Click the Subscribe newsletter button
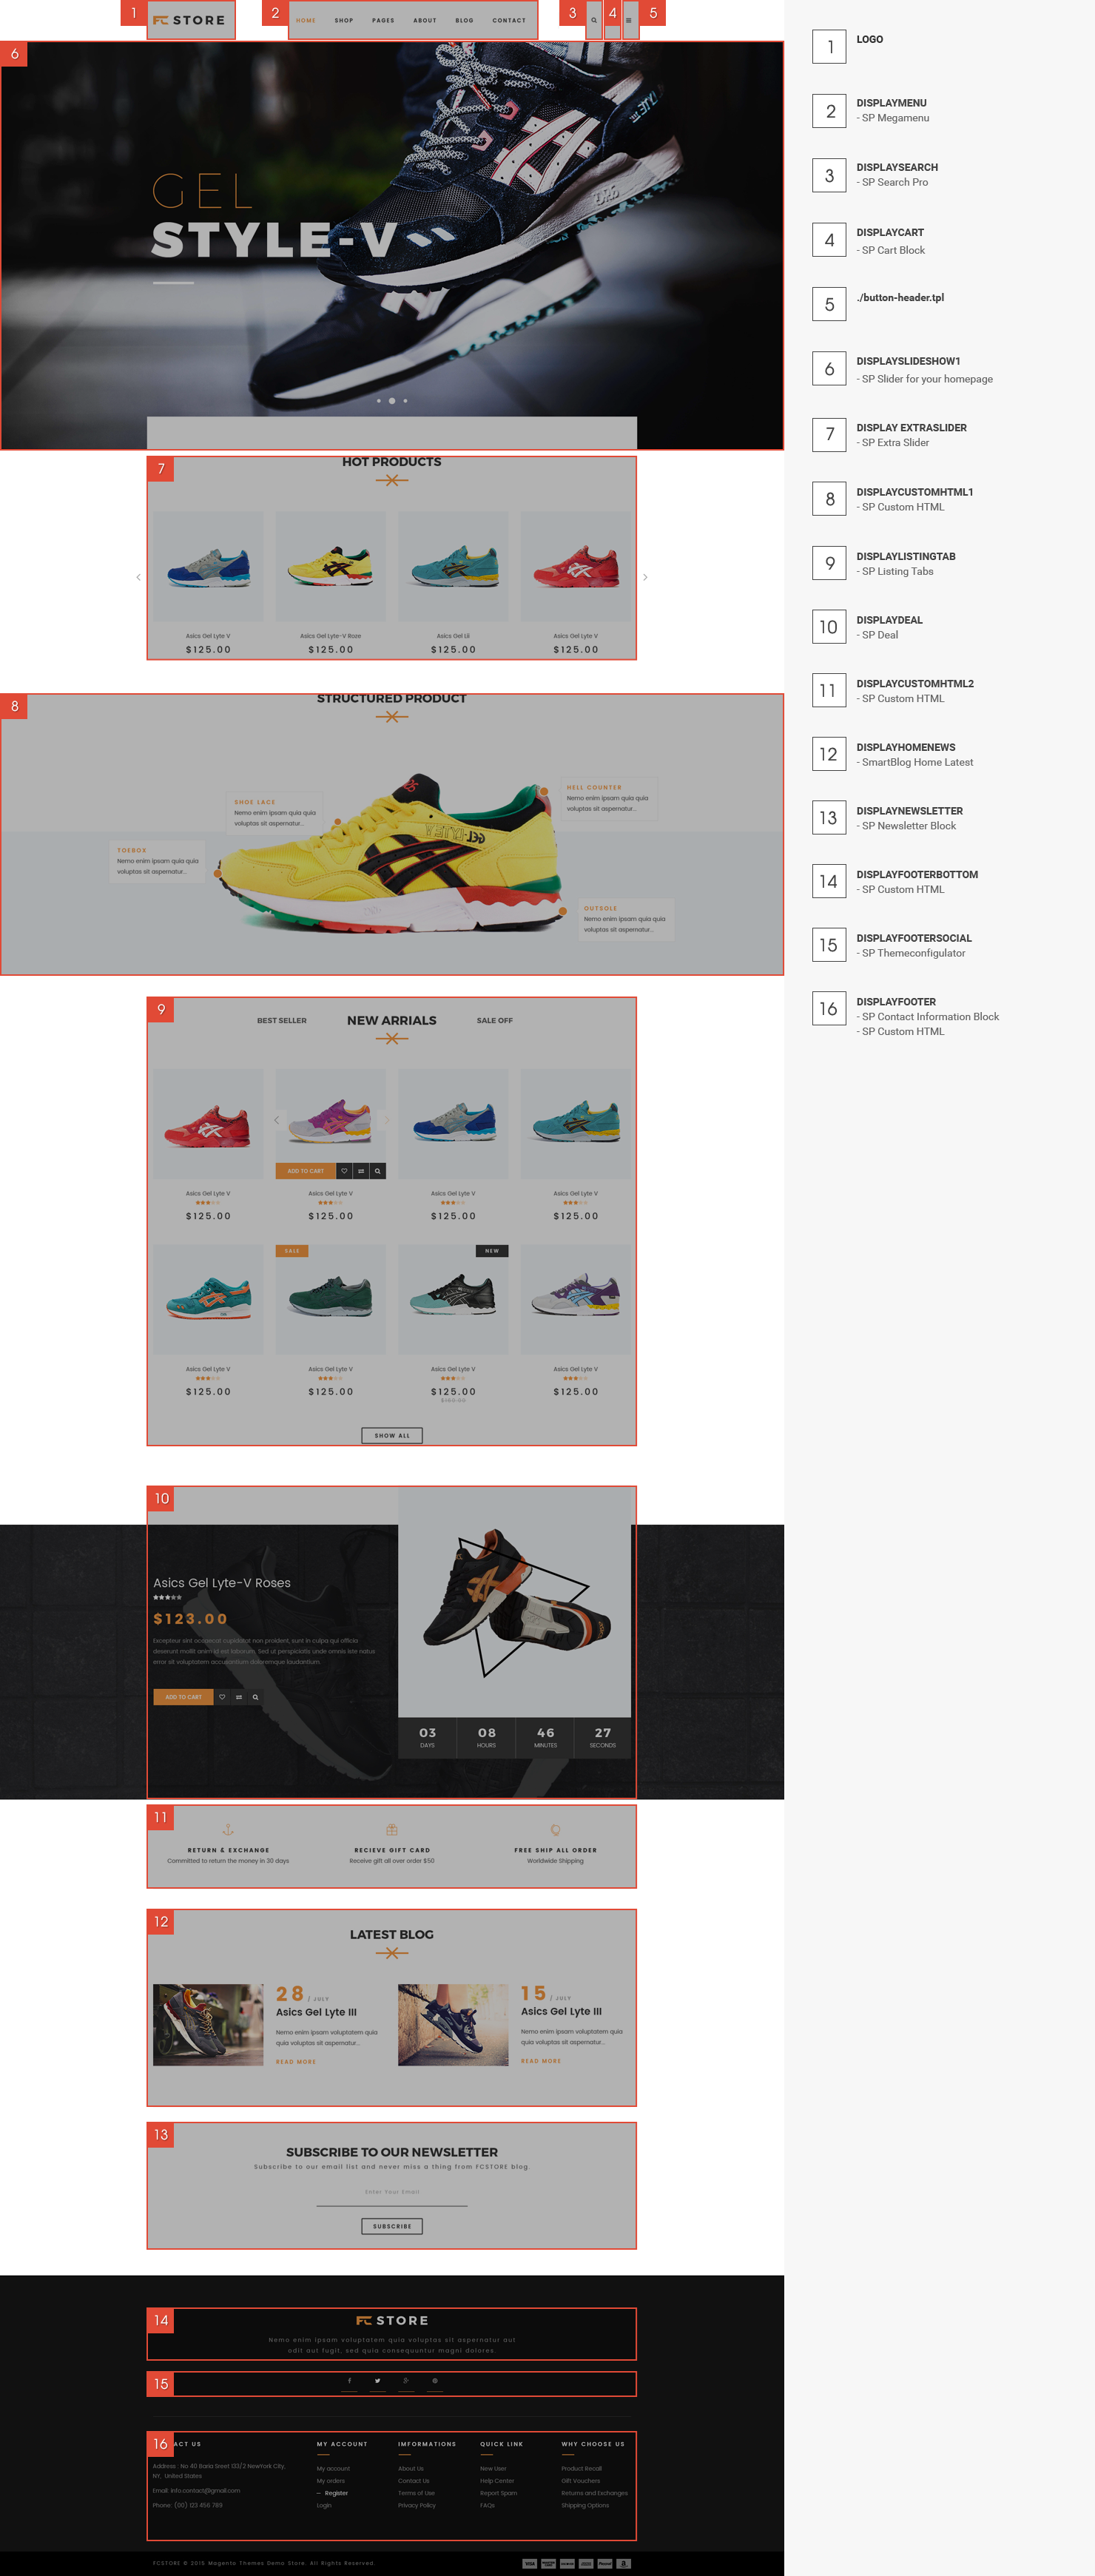The image size is (1095, 2576). (392, 2227)
